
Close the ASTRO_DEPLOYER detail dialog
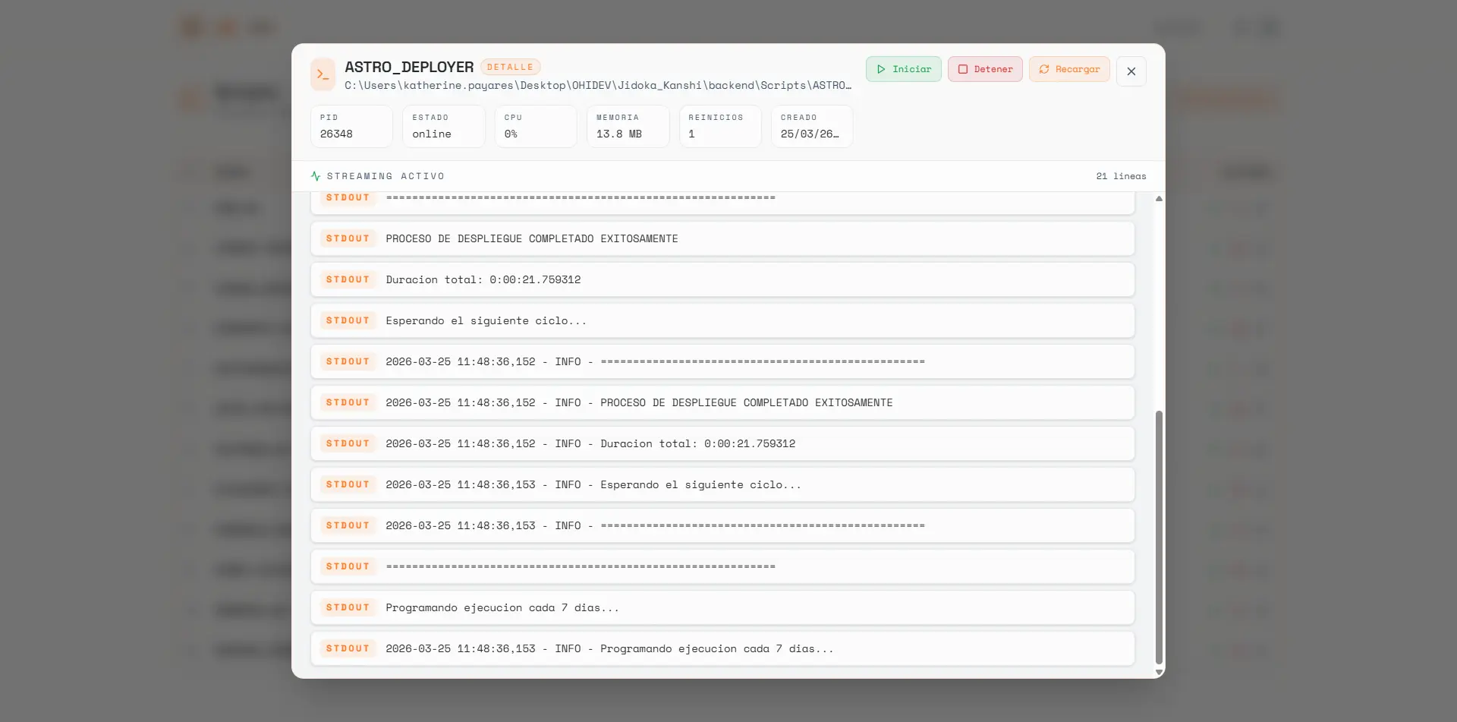tap(1131, 71)
